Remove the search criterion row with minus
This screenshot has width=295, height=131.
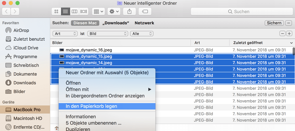(x=283, y=34)
